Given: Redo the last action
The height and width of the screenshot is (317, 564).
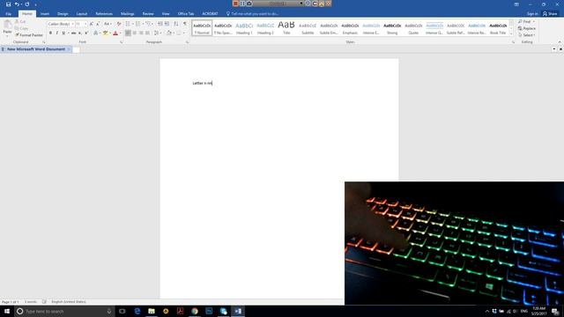Looking at the screenshot, I should coord(27,4).
